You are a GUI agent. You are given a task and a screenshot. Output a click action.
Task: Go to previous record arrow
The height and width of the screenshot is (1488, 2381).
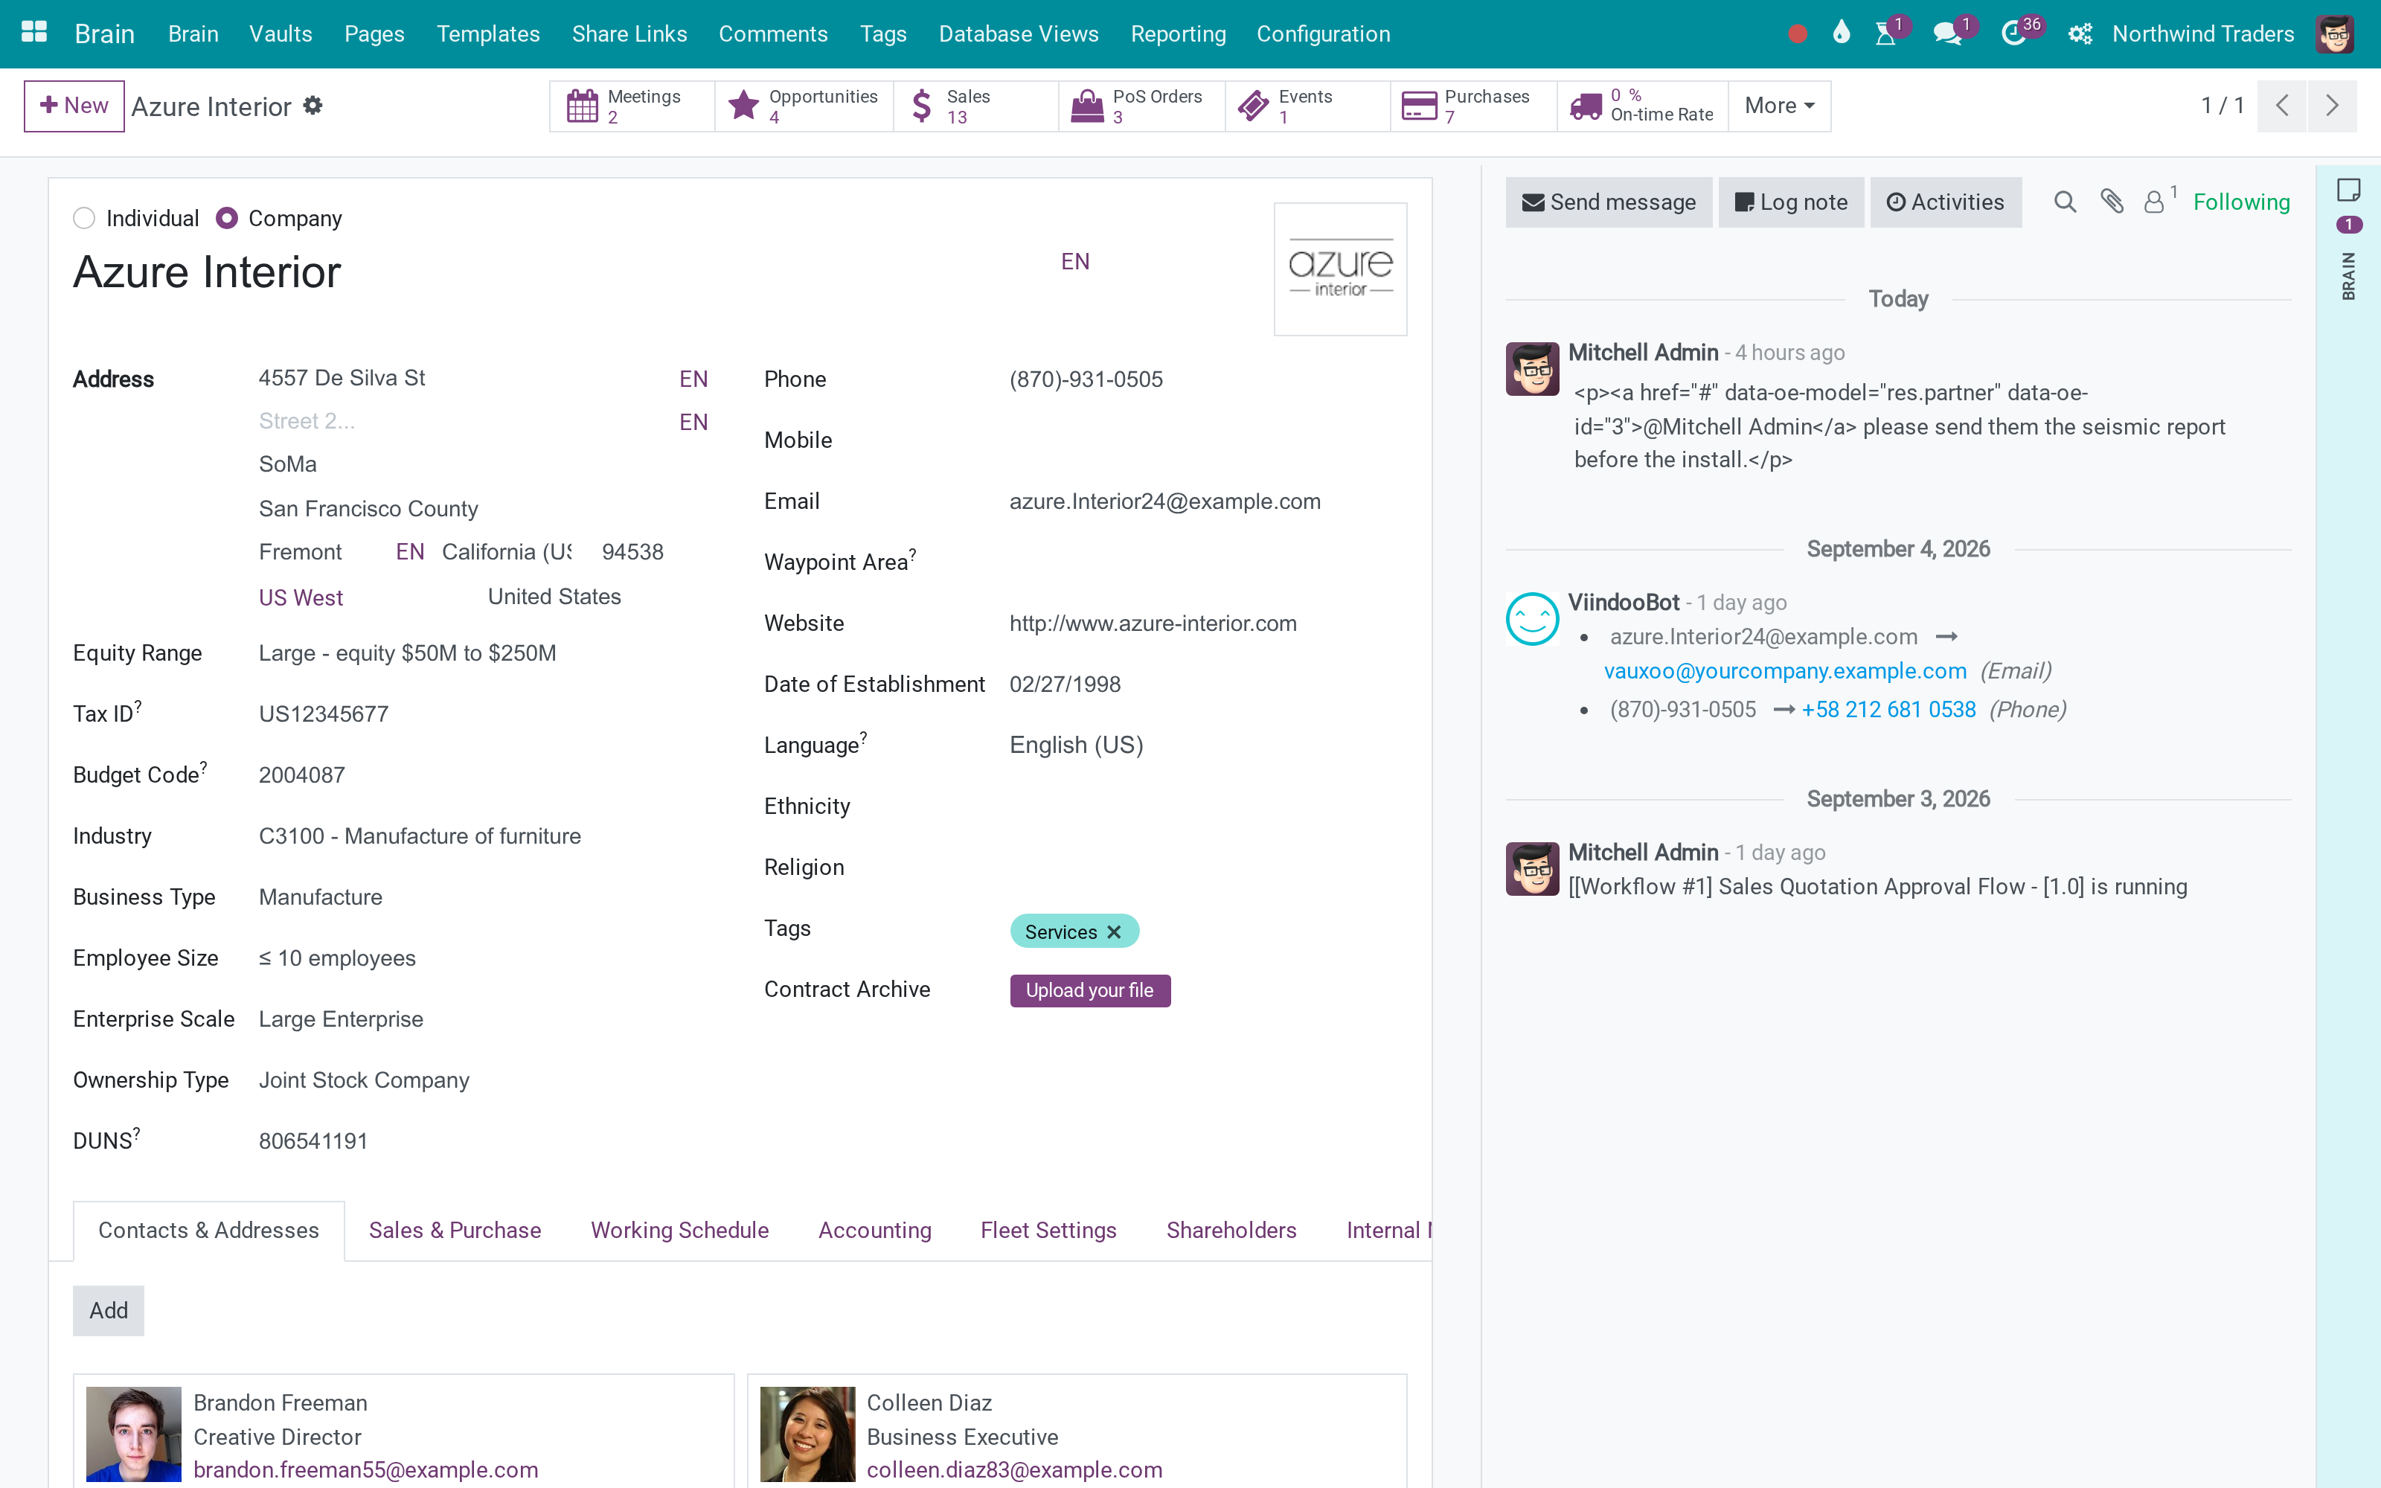pyautogui.click(x=2283, y=106)
